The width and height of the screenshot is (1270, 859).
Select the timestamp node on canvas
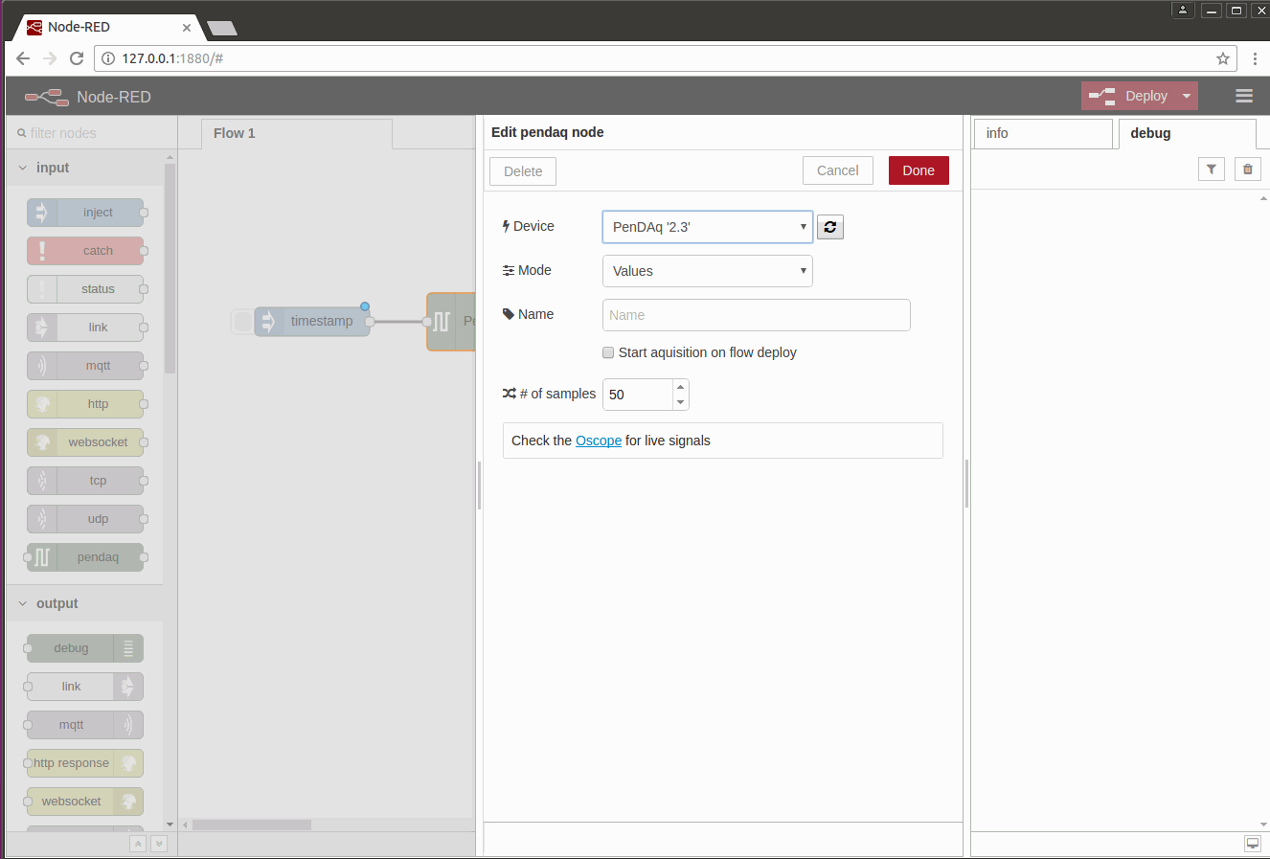point(312,321)
